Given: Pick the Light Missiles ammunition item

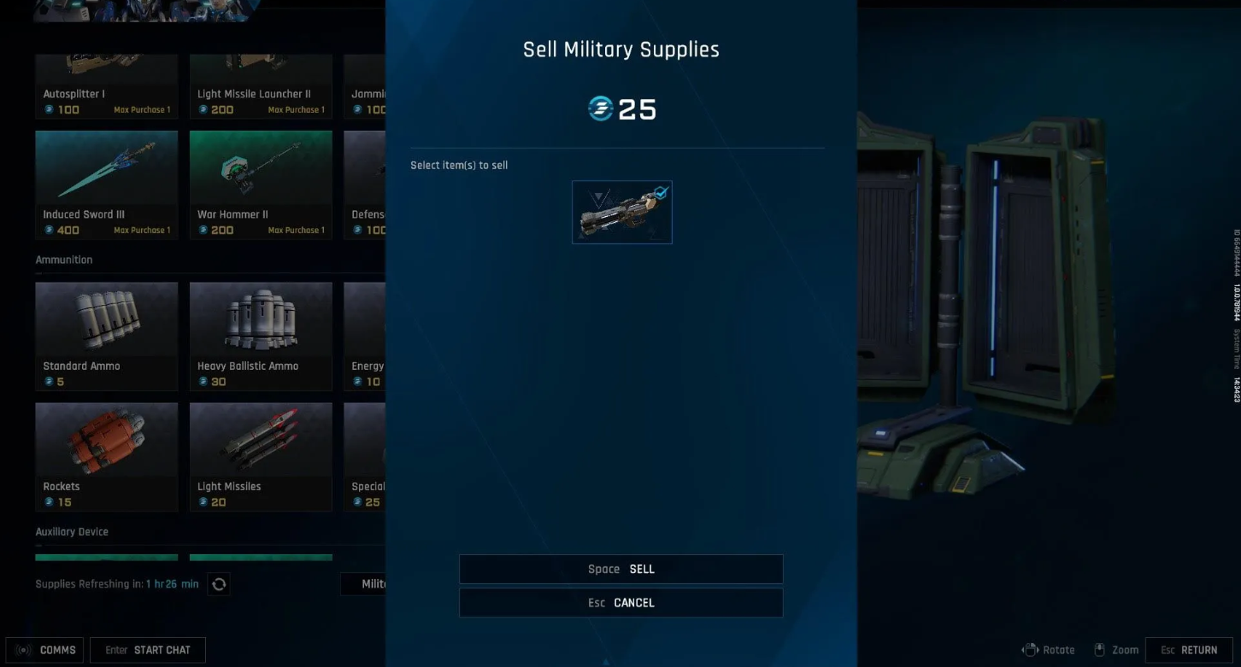Looking at the screenshot, I should pos(261,457).
